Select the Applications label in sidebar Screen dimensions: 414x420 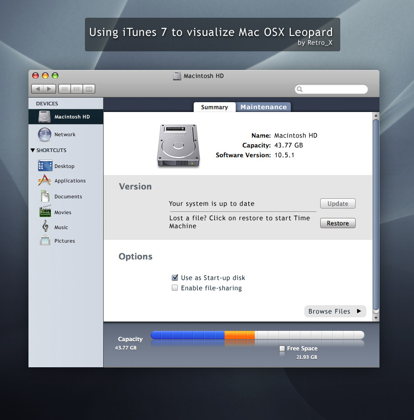tap(70, 181)
